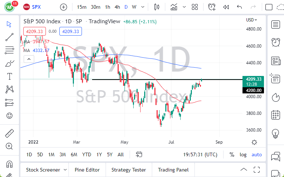Click the replay rewind icon

click(226, 7)
